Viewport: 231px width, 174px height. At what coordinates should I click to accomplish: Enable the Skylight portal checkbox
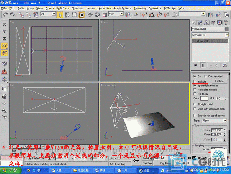[195, 104]
